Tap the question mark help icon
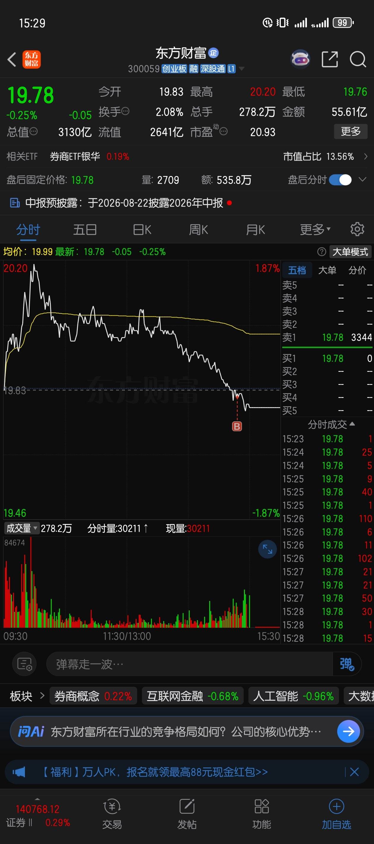Screen dimensions: 374x844 [321, 252]
